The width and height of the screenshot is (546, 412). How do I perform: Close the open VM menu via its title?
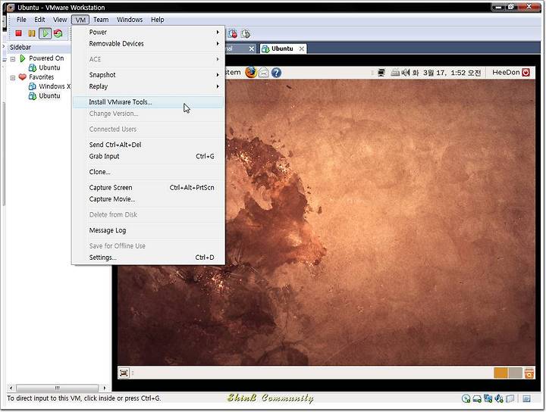pyautogui.click(x=80, y=20)
